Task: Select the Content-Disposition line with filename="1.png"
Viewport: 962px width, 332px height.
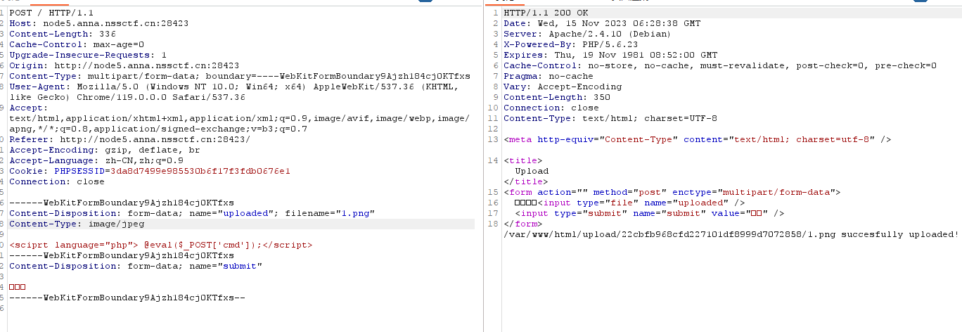Action: pyautogui.click(x=192, y=213)
